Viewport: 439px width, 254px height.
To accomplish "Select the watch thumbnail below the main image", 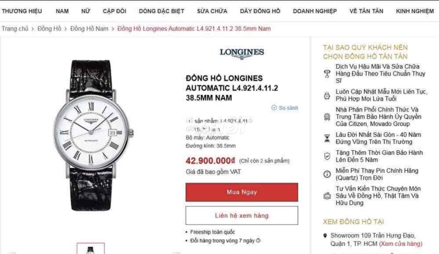I will (91, 249).
